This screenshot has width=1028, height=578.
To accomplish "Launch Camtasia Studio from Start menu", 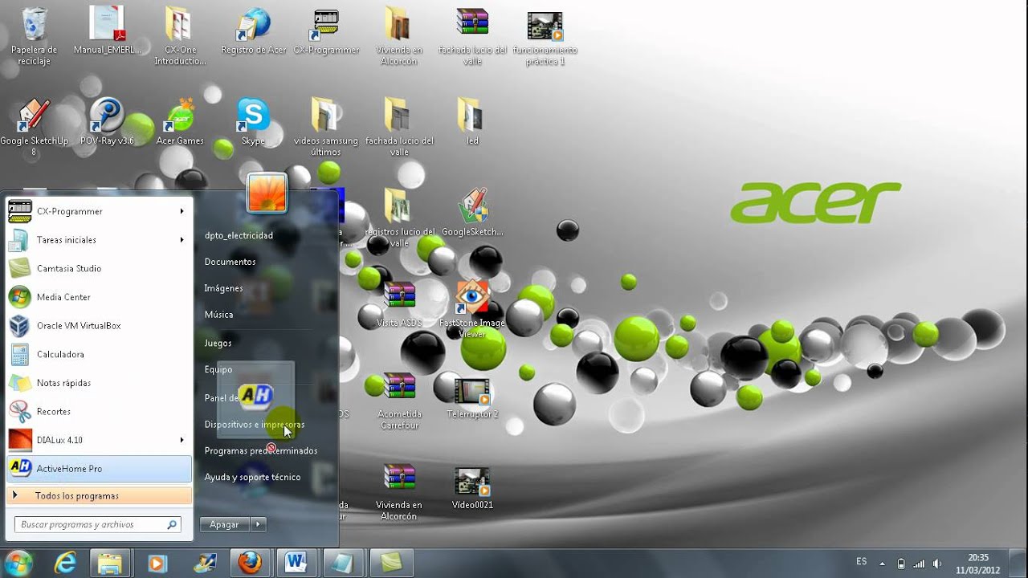I will point(100,268).
